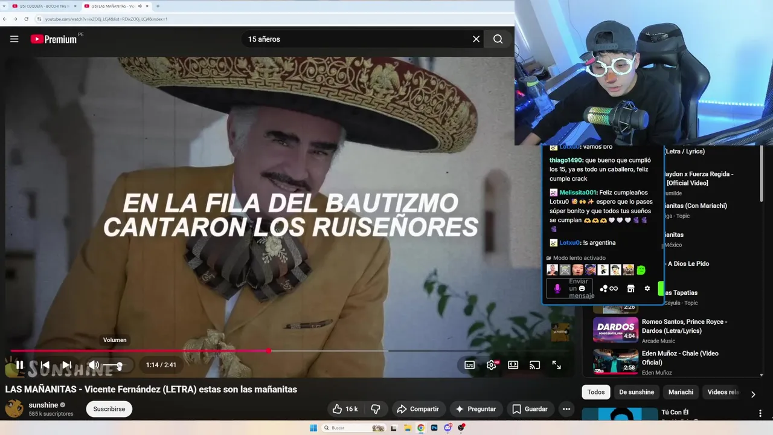Open Photoshop from the taskbar
Image resolution: width=773 pixels, height=435 pixels.
(x=434, y=428)
